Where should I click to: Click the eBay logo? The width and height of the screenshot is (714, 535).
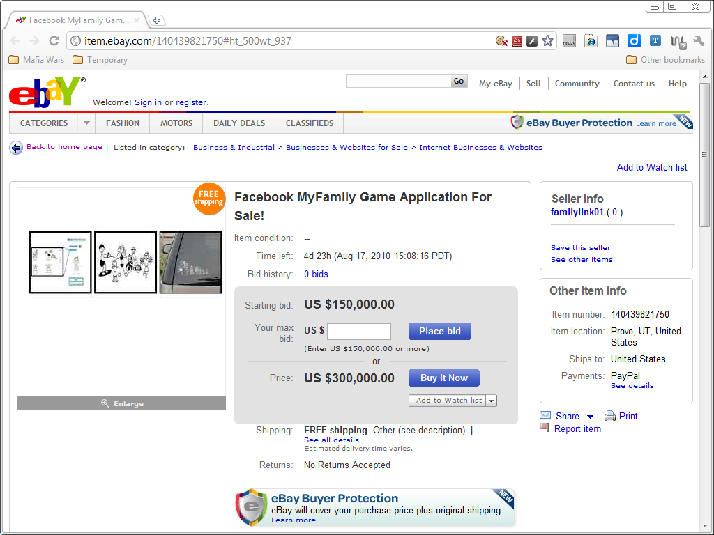pos(47,93)
